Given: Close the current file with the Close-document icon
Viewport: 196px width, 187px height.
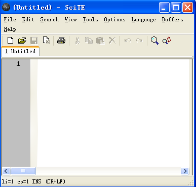Looking at the screenshot, I should (46, 41).
